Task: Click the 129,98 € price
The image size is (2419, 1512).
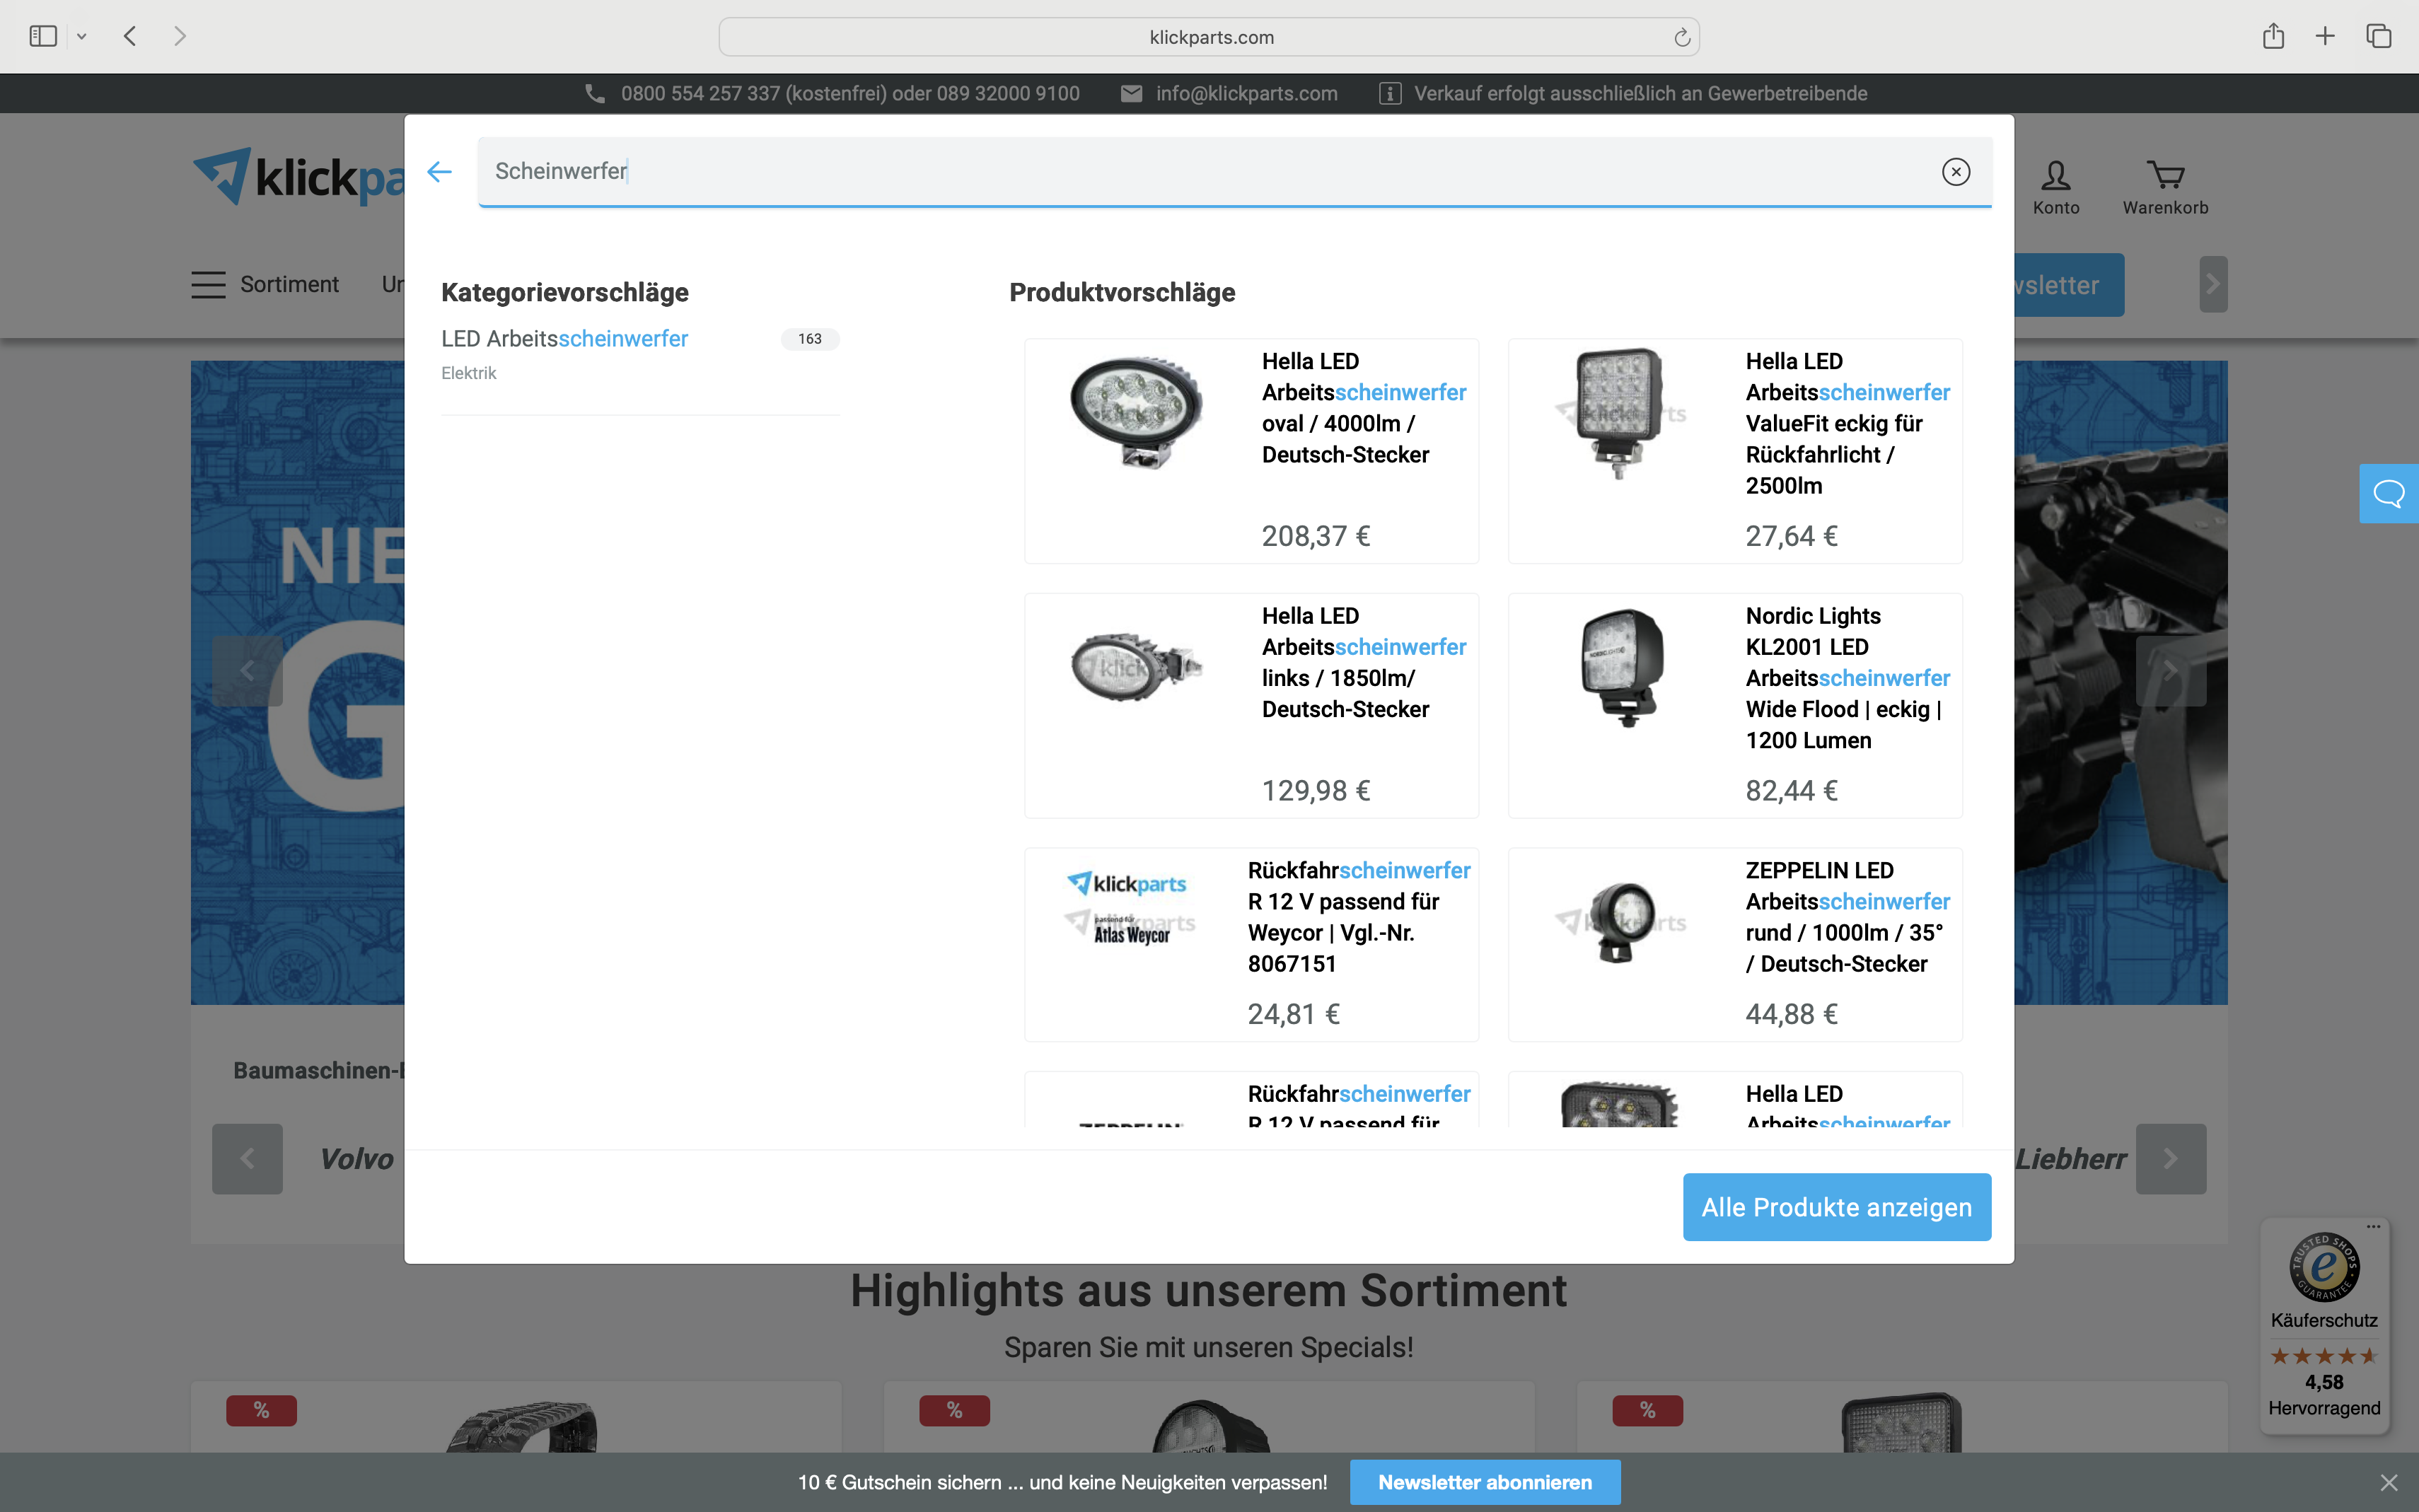Action: point(1316,791)
